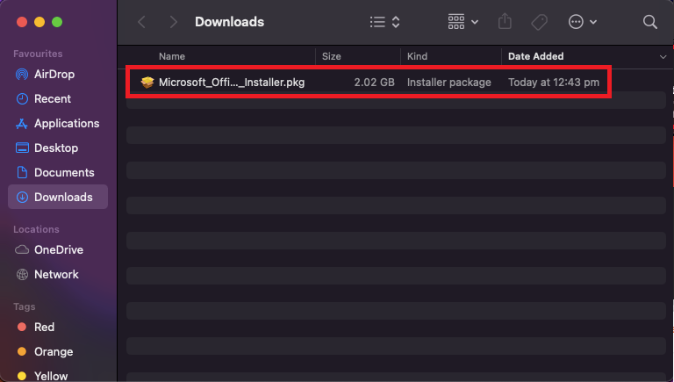Viewport: 674px width, 382px height.
Task: Select AirDrop in the sidebar
Action: [x=58, y=75]
